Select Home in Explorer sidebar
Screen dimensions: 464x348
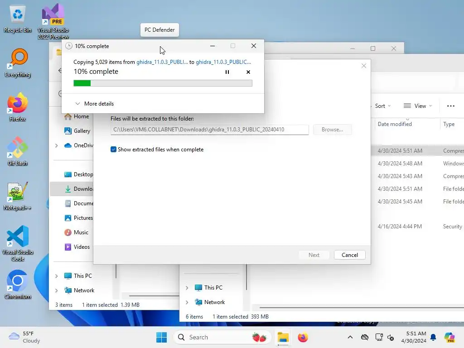(77, 116)
